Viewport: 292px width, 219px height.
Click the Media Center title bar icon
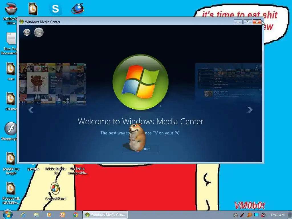pos(21,22)
